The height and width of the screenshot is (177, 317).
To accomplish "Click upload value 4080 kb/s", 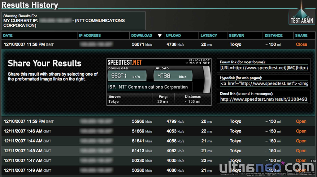I will 175,170.
